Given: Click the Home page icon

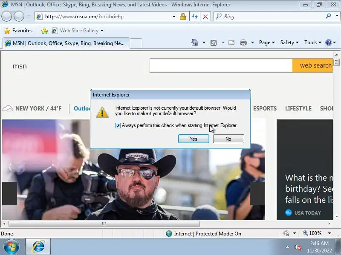Looking at the screenshot, I should (x=195, y=42).
